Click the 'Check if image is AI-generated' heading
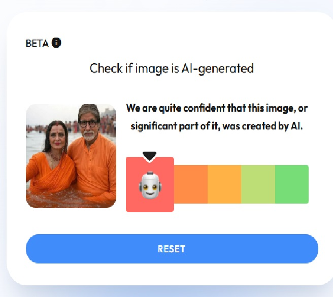The height and width of the screenshot is (297, 333). point(172,69)
